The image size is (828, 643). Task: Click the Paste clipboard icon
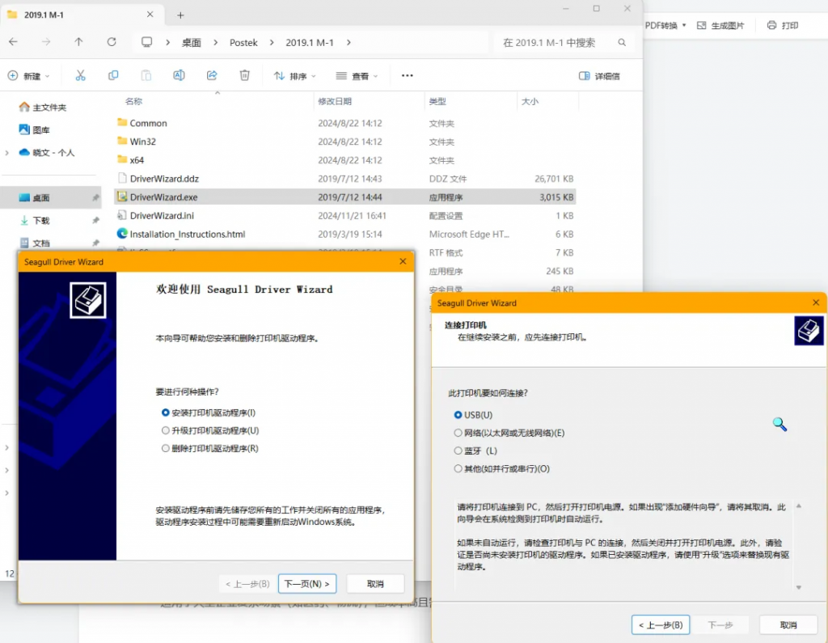point(146,75)
